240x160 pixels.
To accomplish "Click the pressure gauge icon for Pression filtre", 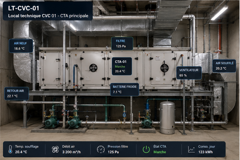I will tap(101, 149).
